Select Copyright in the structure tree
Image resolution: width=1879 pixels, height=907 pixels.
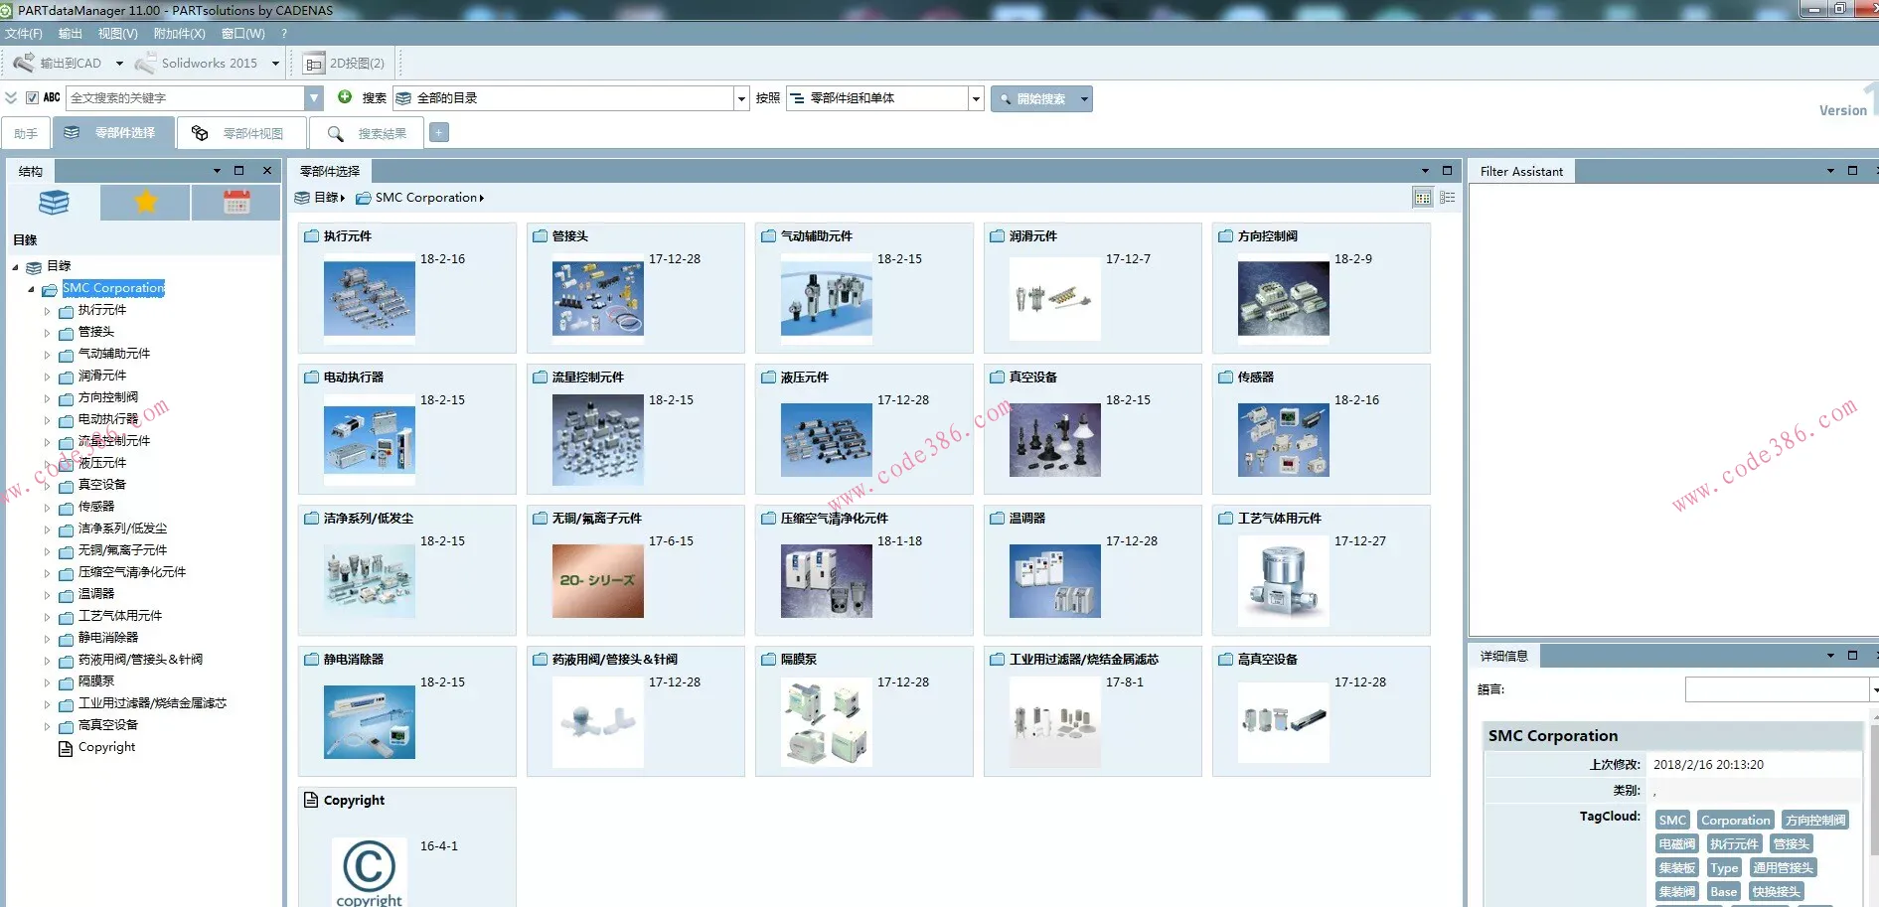pyautogui.click(x=106, y=747)
